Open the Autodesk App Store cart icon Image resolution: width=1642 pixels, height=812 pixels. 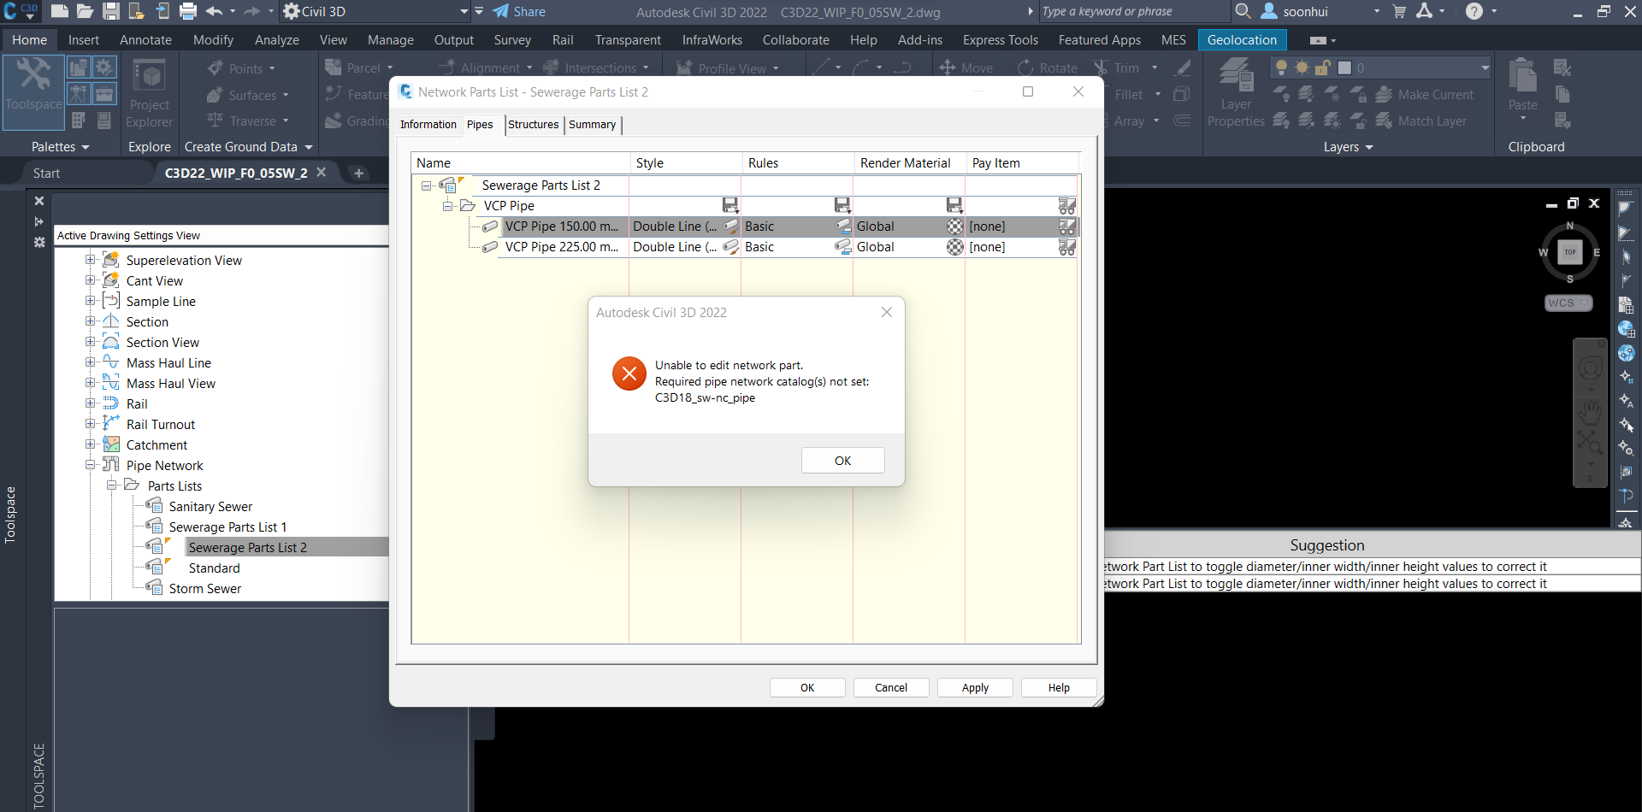point(1399,11)
